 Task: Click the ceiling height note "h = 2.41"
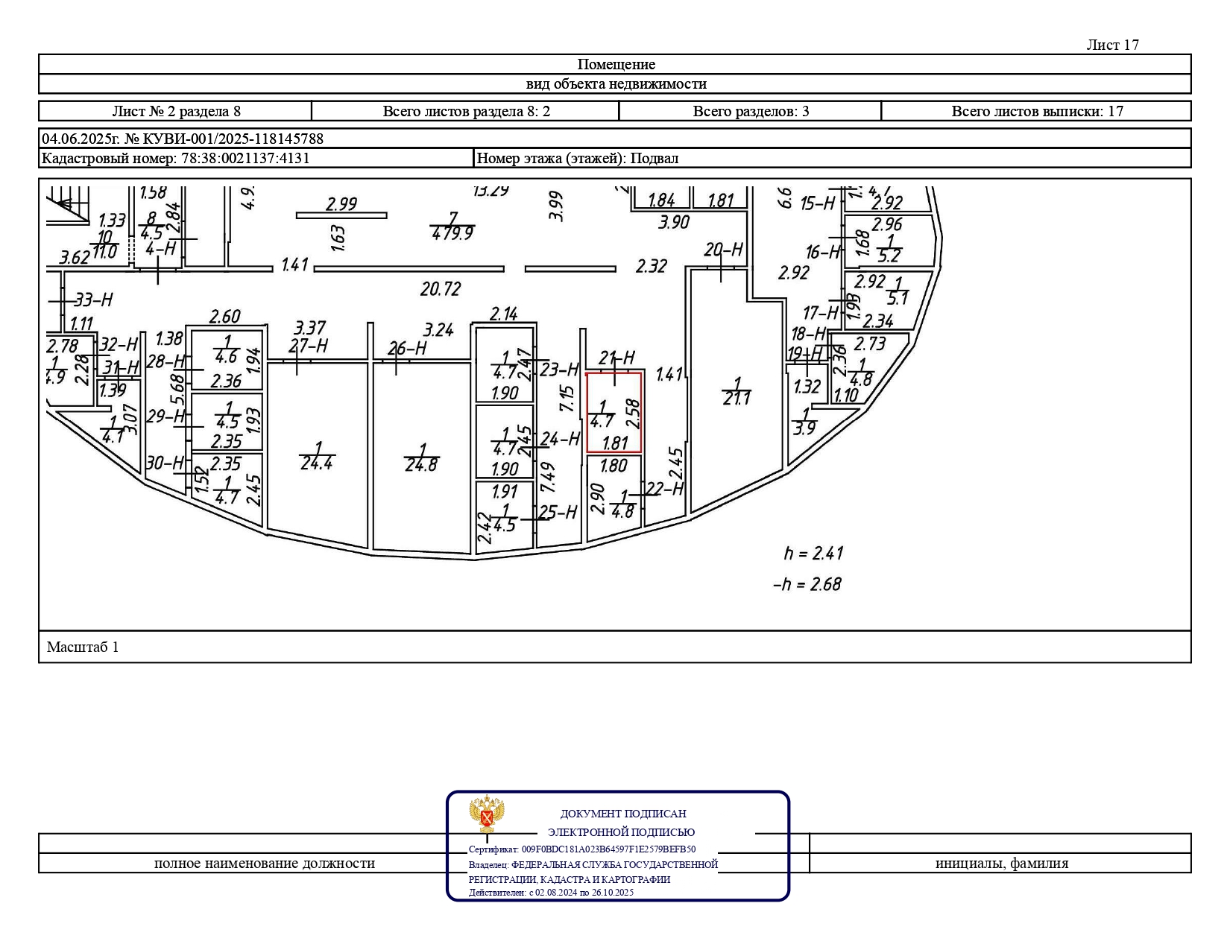coord(814,553)
